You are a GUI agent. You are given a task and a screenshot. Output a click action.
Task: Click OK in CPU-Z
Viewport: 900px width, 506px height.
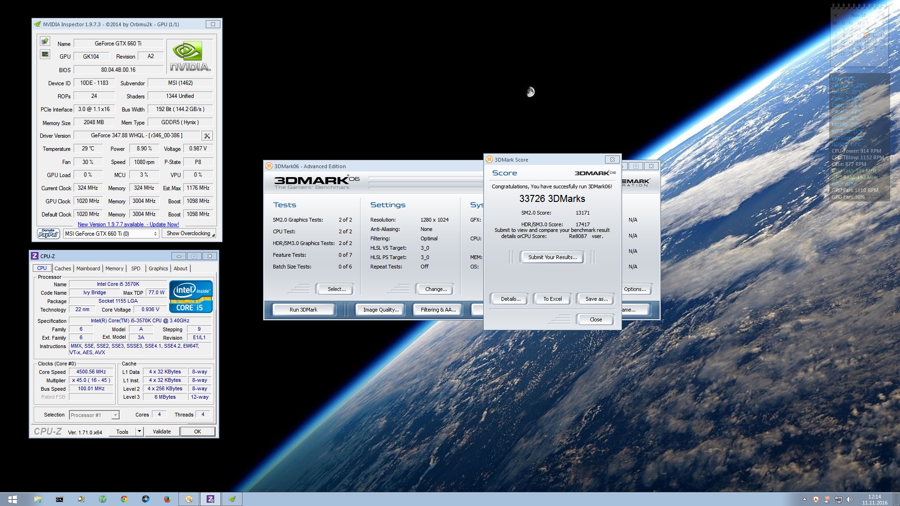197,432
